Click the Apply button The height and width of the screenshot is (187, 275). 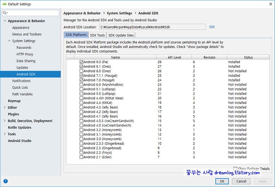coord(262,181)
